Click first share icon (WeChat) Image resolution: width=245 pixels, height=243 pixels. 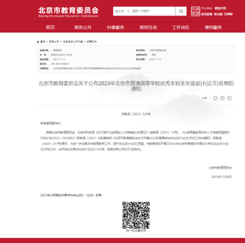click(x=216, y=98)
